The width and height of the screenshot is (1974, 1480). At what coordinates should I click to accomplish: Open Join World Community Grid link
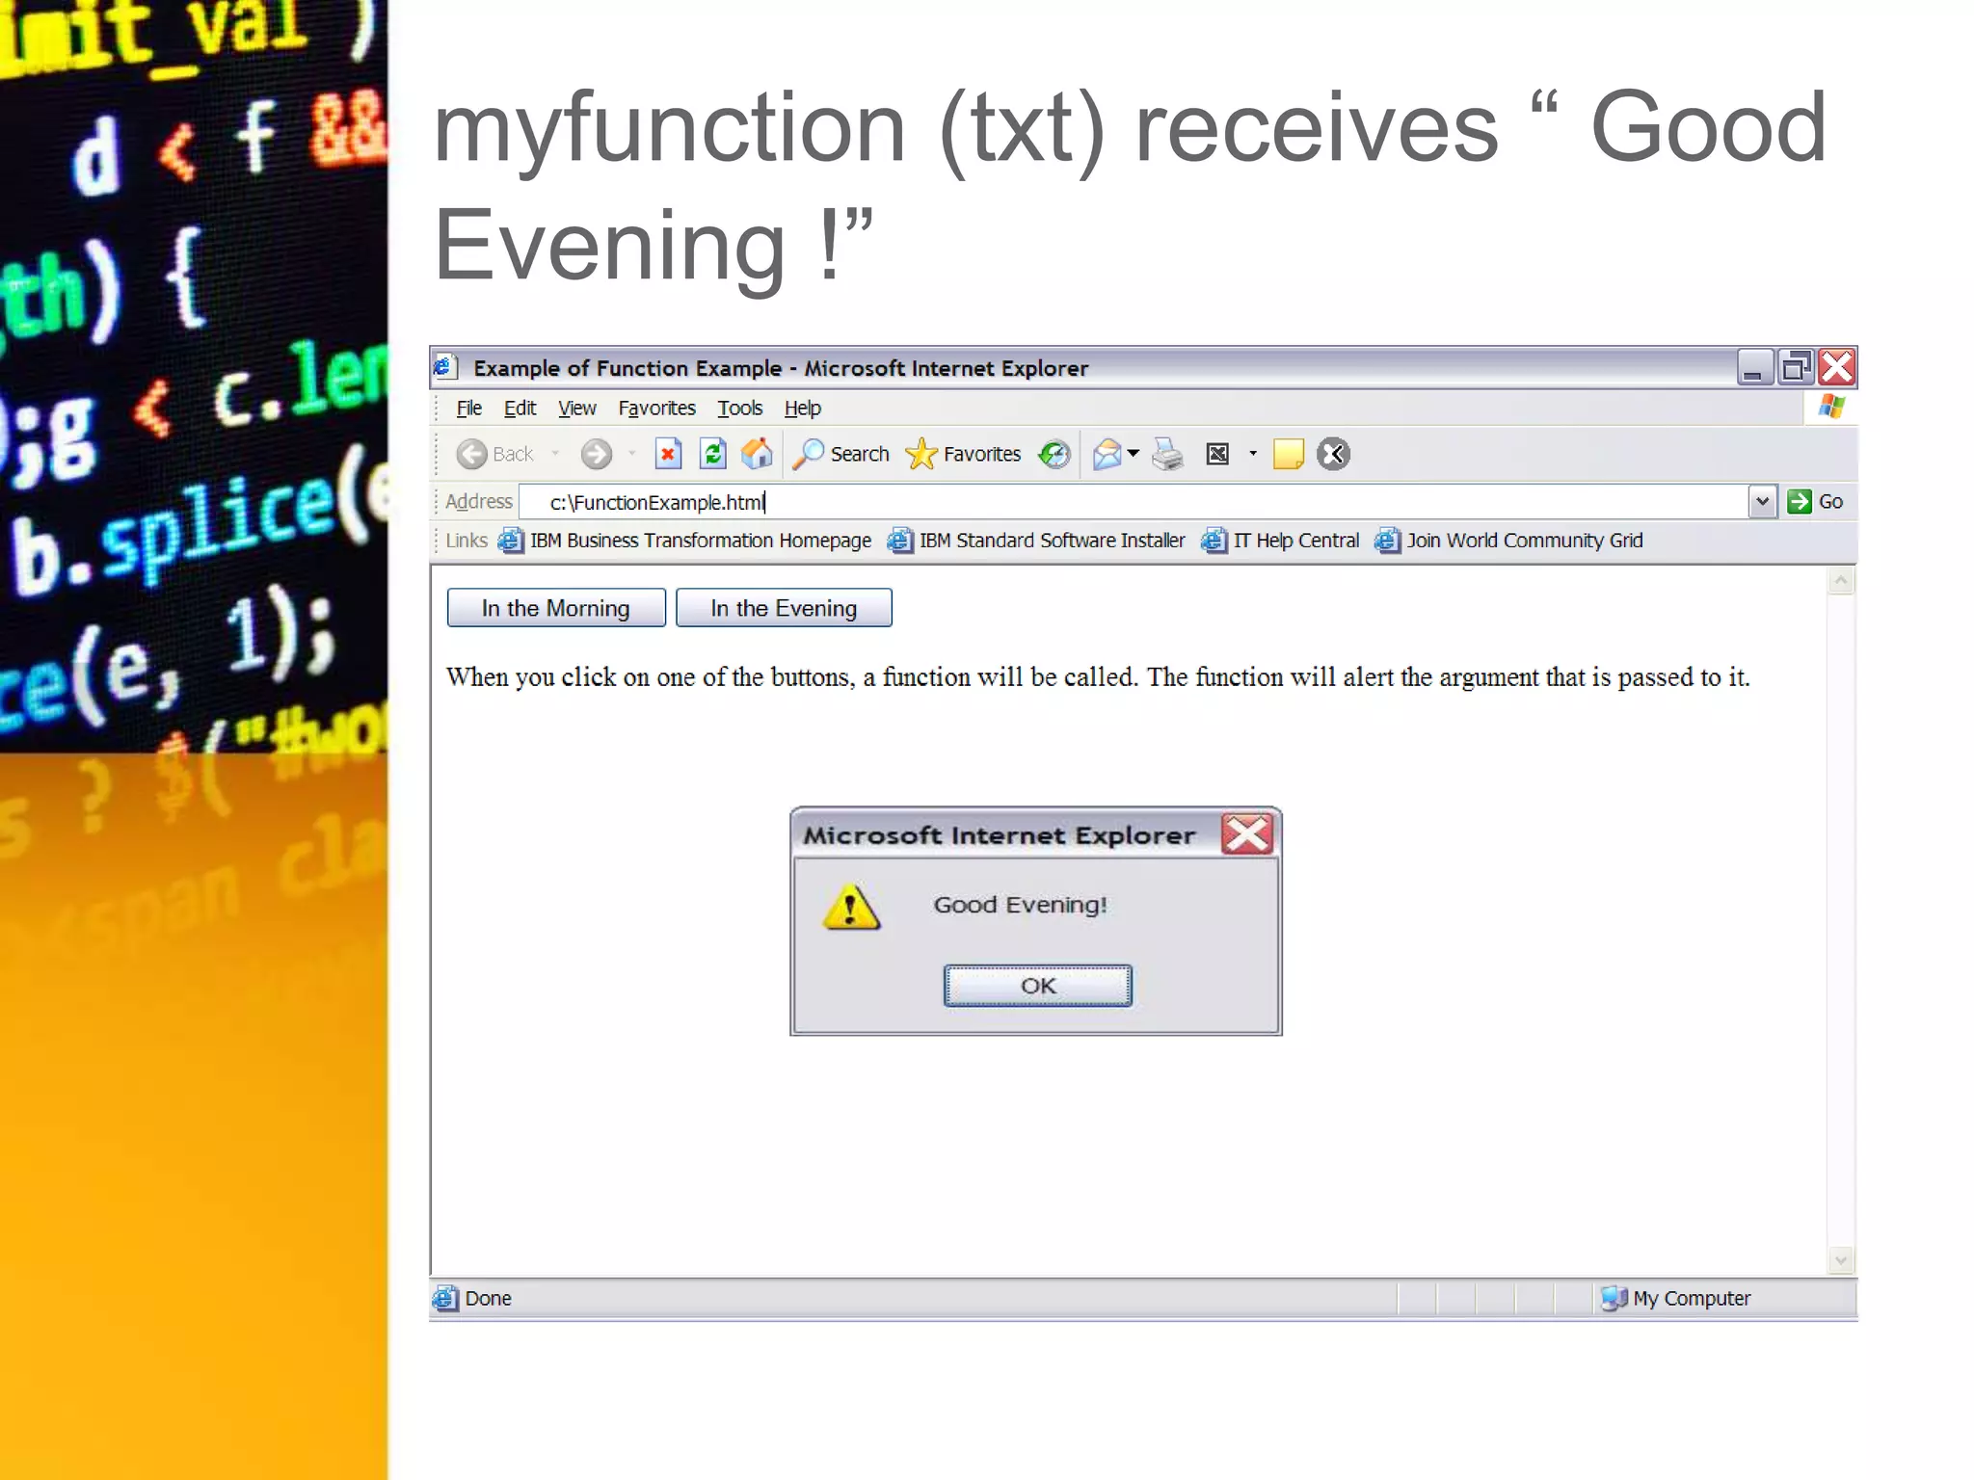coord(1509,541)
